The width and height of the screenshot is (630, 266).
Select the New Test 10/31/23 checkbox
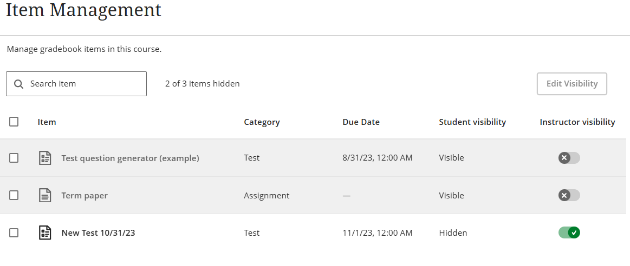tap(14, 232)
